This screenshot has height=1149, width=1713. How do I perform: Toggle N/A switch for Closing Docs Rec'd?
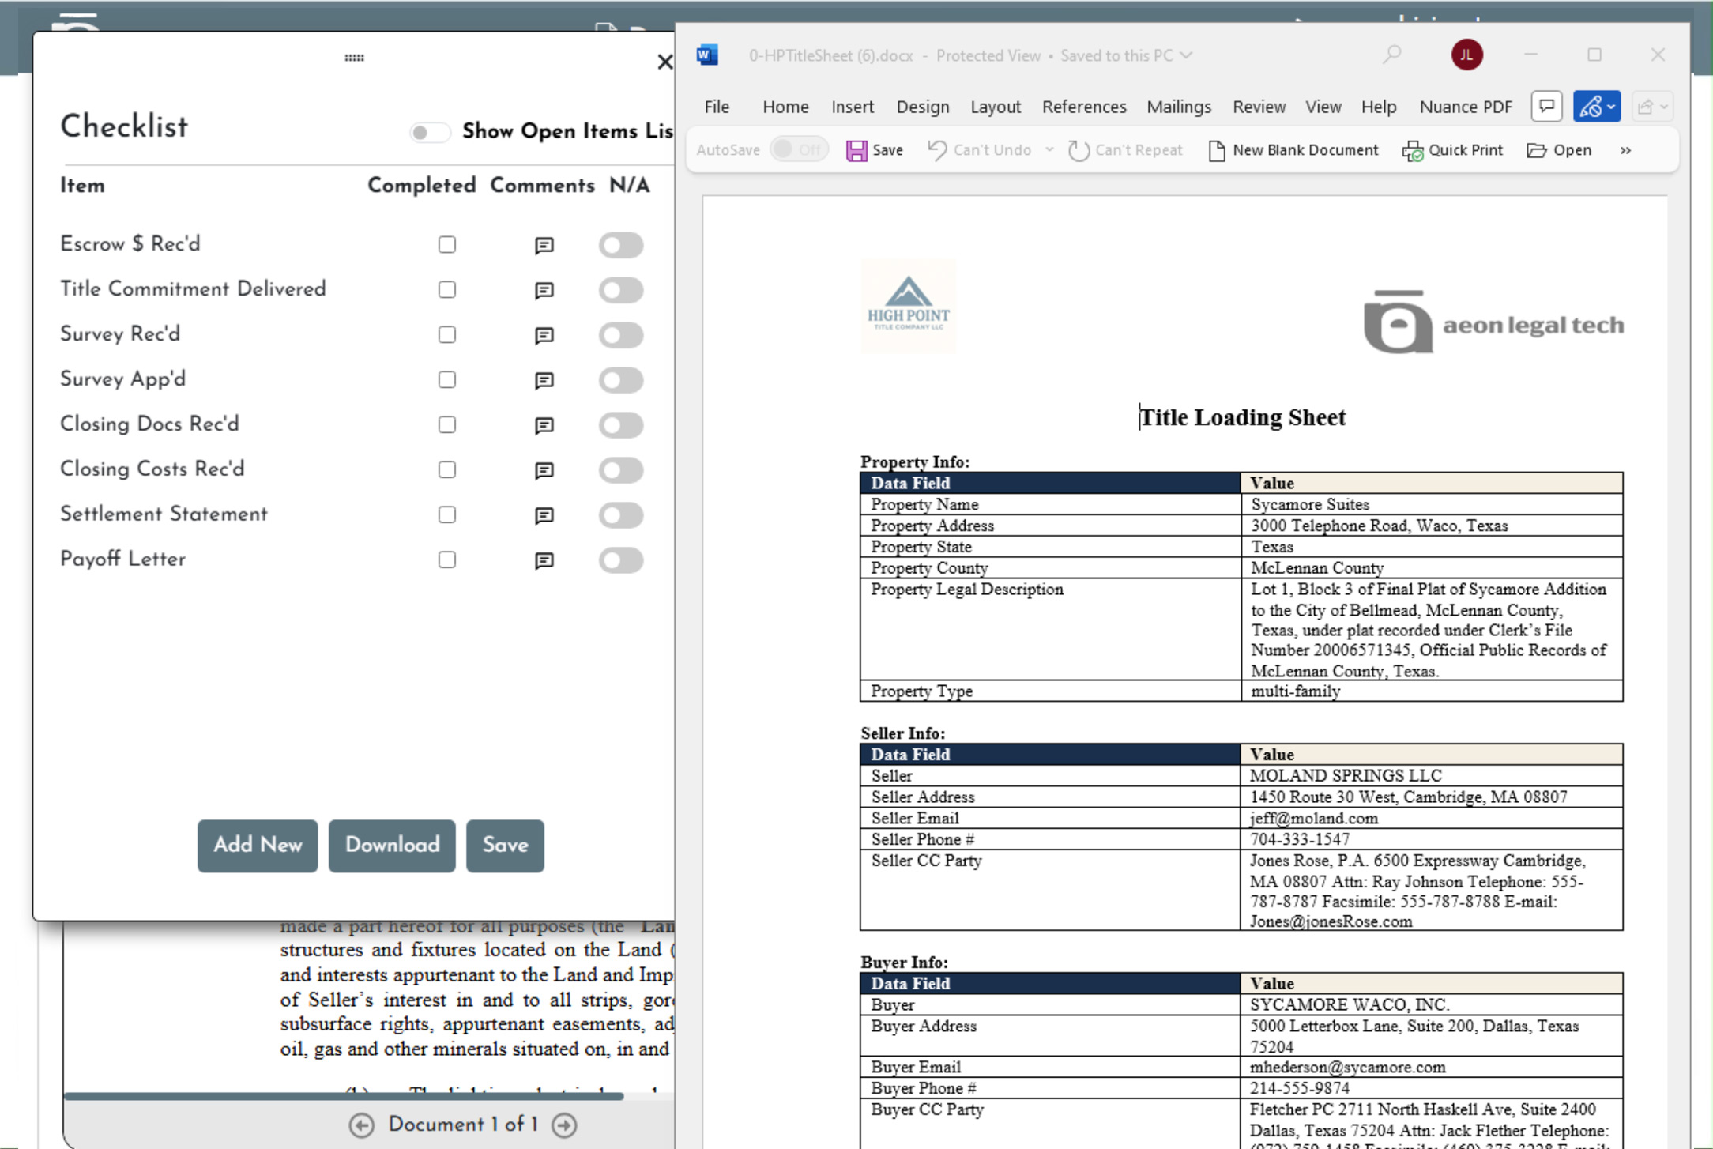[x=620, y=425]
